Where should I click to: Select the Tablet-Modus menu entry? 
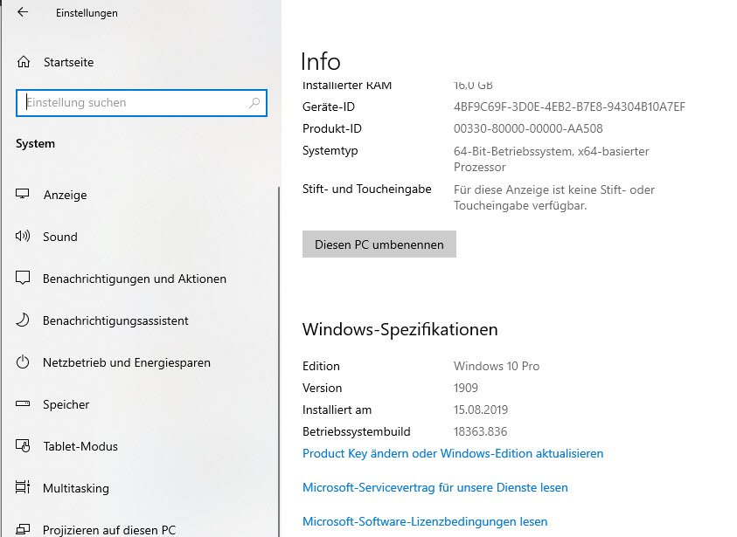click(x=80, y=446)
